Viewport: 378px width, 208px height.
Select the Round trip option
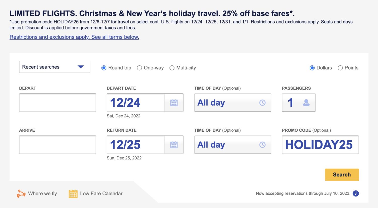pyautogui.click(x=104, y=68)
